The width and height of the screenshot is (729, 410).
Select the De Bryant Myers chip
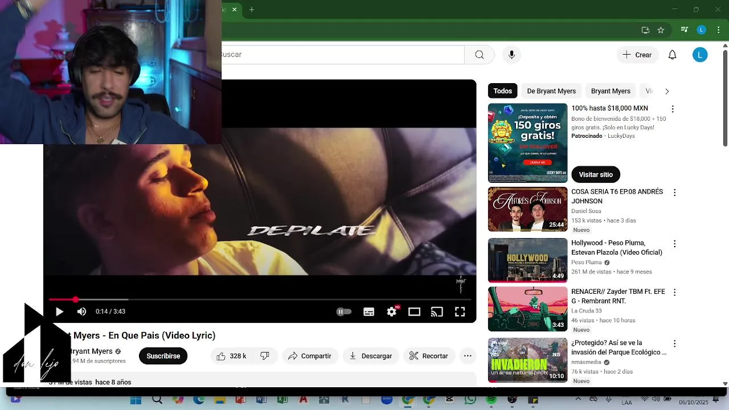551,91
